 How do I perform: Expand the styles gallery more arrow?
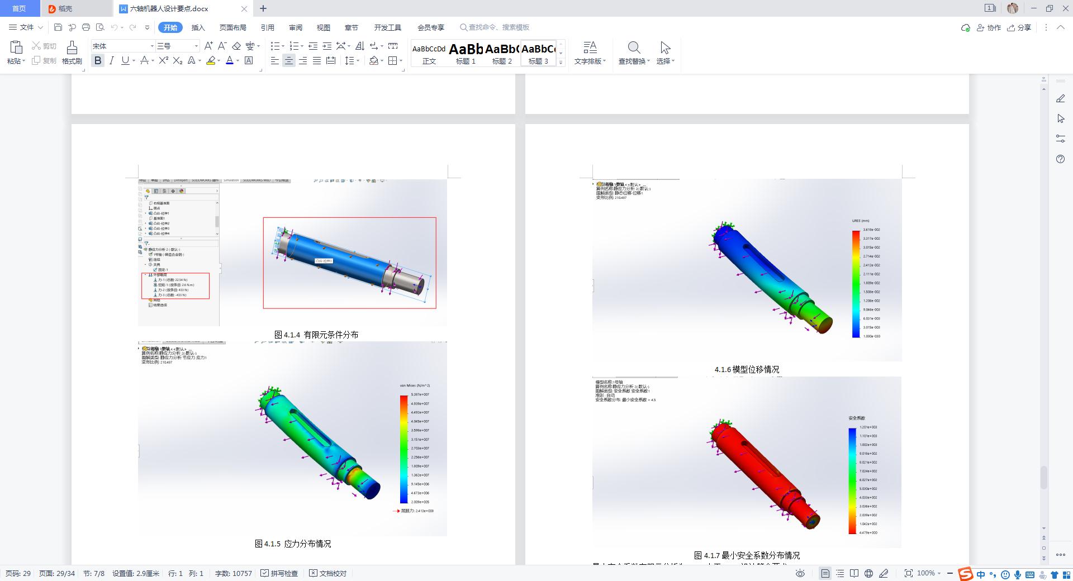coord(561,62)
